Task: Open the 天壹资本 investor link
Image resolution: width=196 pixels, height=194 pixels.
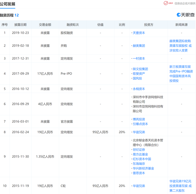Action: pos(139,33)
